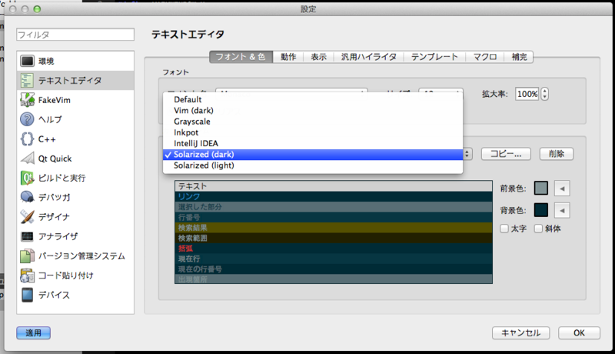Select the Qt Quick category label

55,159
